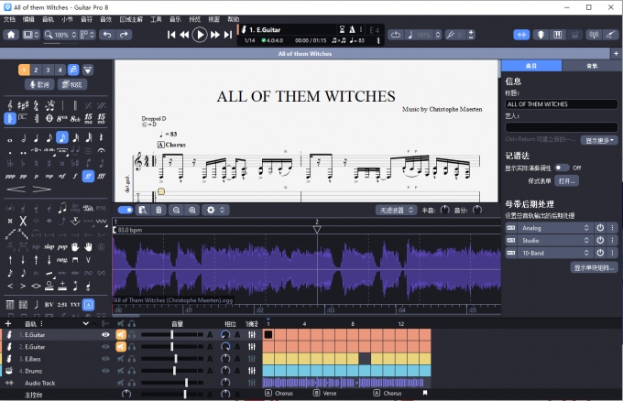The image size is (623, 401).
Task: Click the skip-to-end transport icon
Action: click(228, 35)
